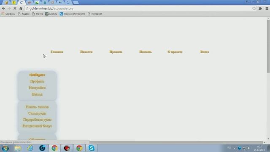Launch Internet Explorer from the taskbar

tap(30, 148)
